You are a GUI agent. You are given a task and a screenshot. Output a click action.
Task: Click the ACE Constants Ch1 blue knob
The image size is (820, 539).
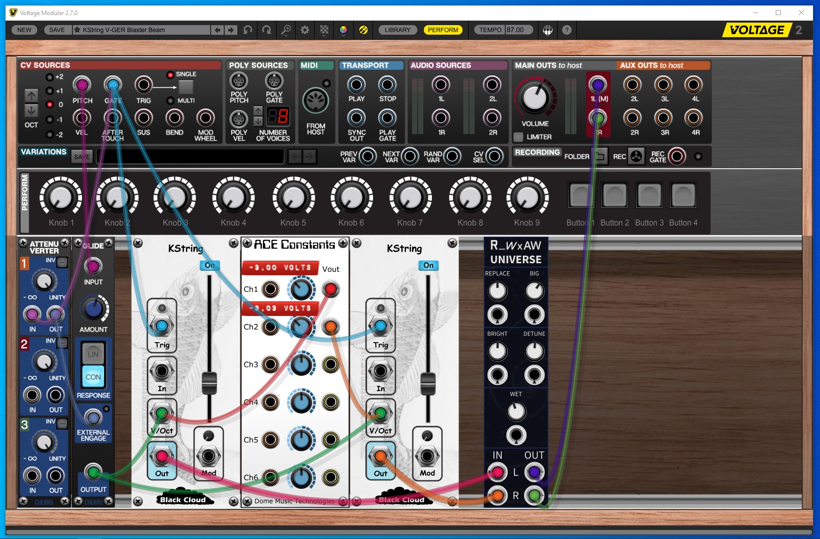click(x=301, y=289)
